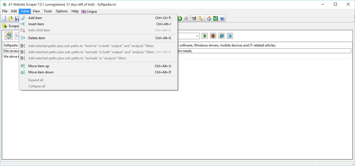Open the File menu
The image size is (355, 166).
5,11
